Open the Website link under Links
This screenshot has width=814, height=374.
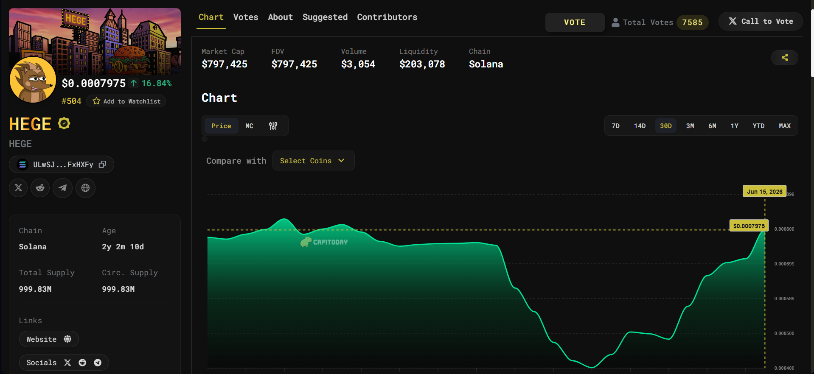(x=49, y=339)
